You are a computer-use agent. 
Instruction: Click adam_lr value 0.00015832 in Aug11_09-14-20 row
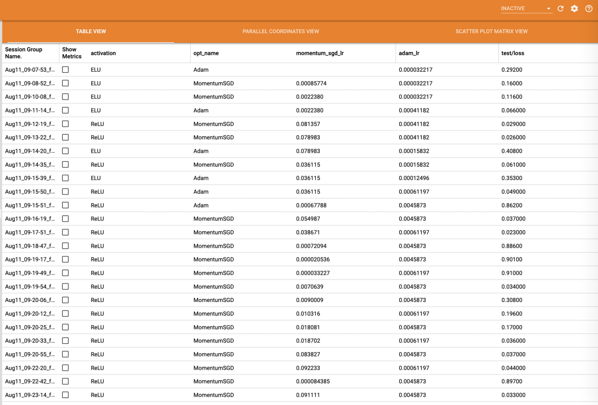(x=414, y=151)
